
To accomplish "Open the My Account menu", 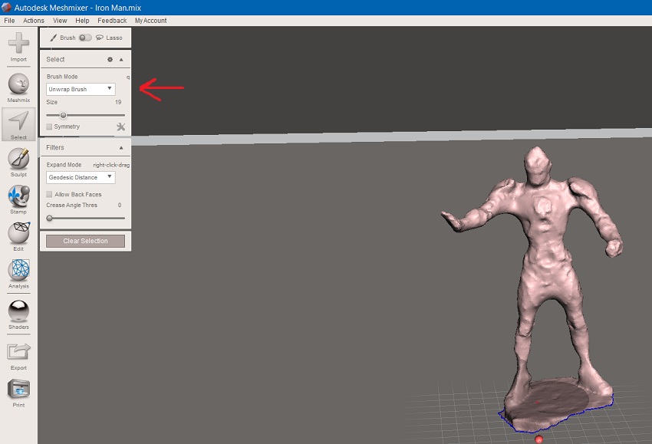I will pos(150,21).
